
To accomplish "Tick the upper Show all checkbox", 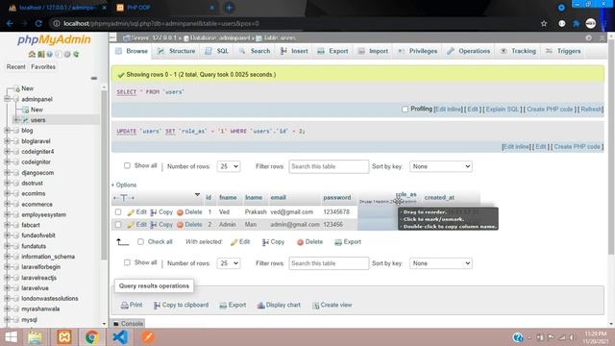I will click(127, 165).
